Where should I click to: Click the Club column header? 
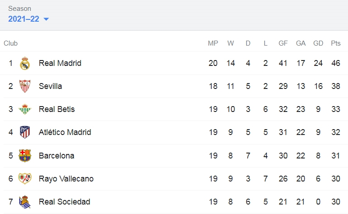[x=11, y=43]
